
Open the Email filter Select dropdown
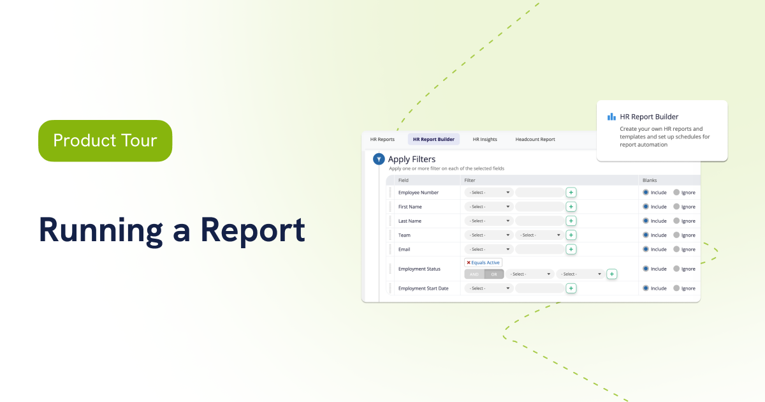[489, 249]
